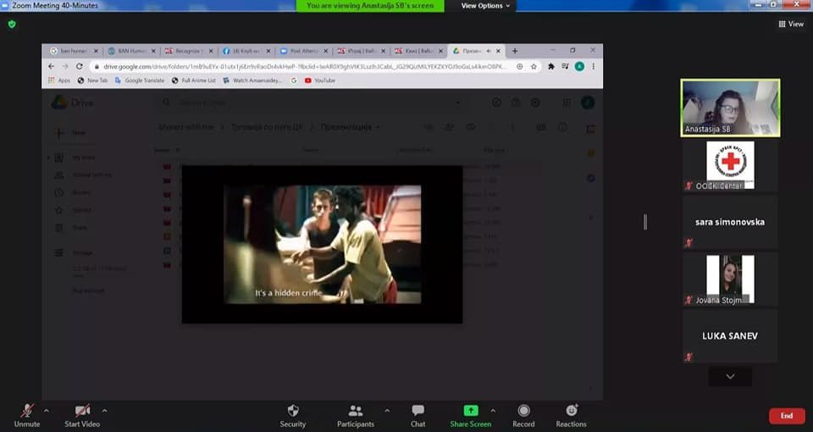Open Reactions emoji menu
The image size is (813, 432).
click(x=571, y=416)
